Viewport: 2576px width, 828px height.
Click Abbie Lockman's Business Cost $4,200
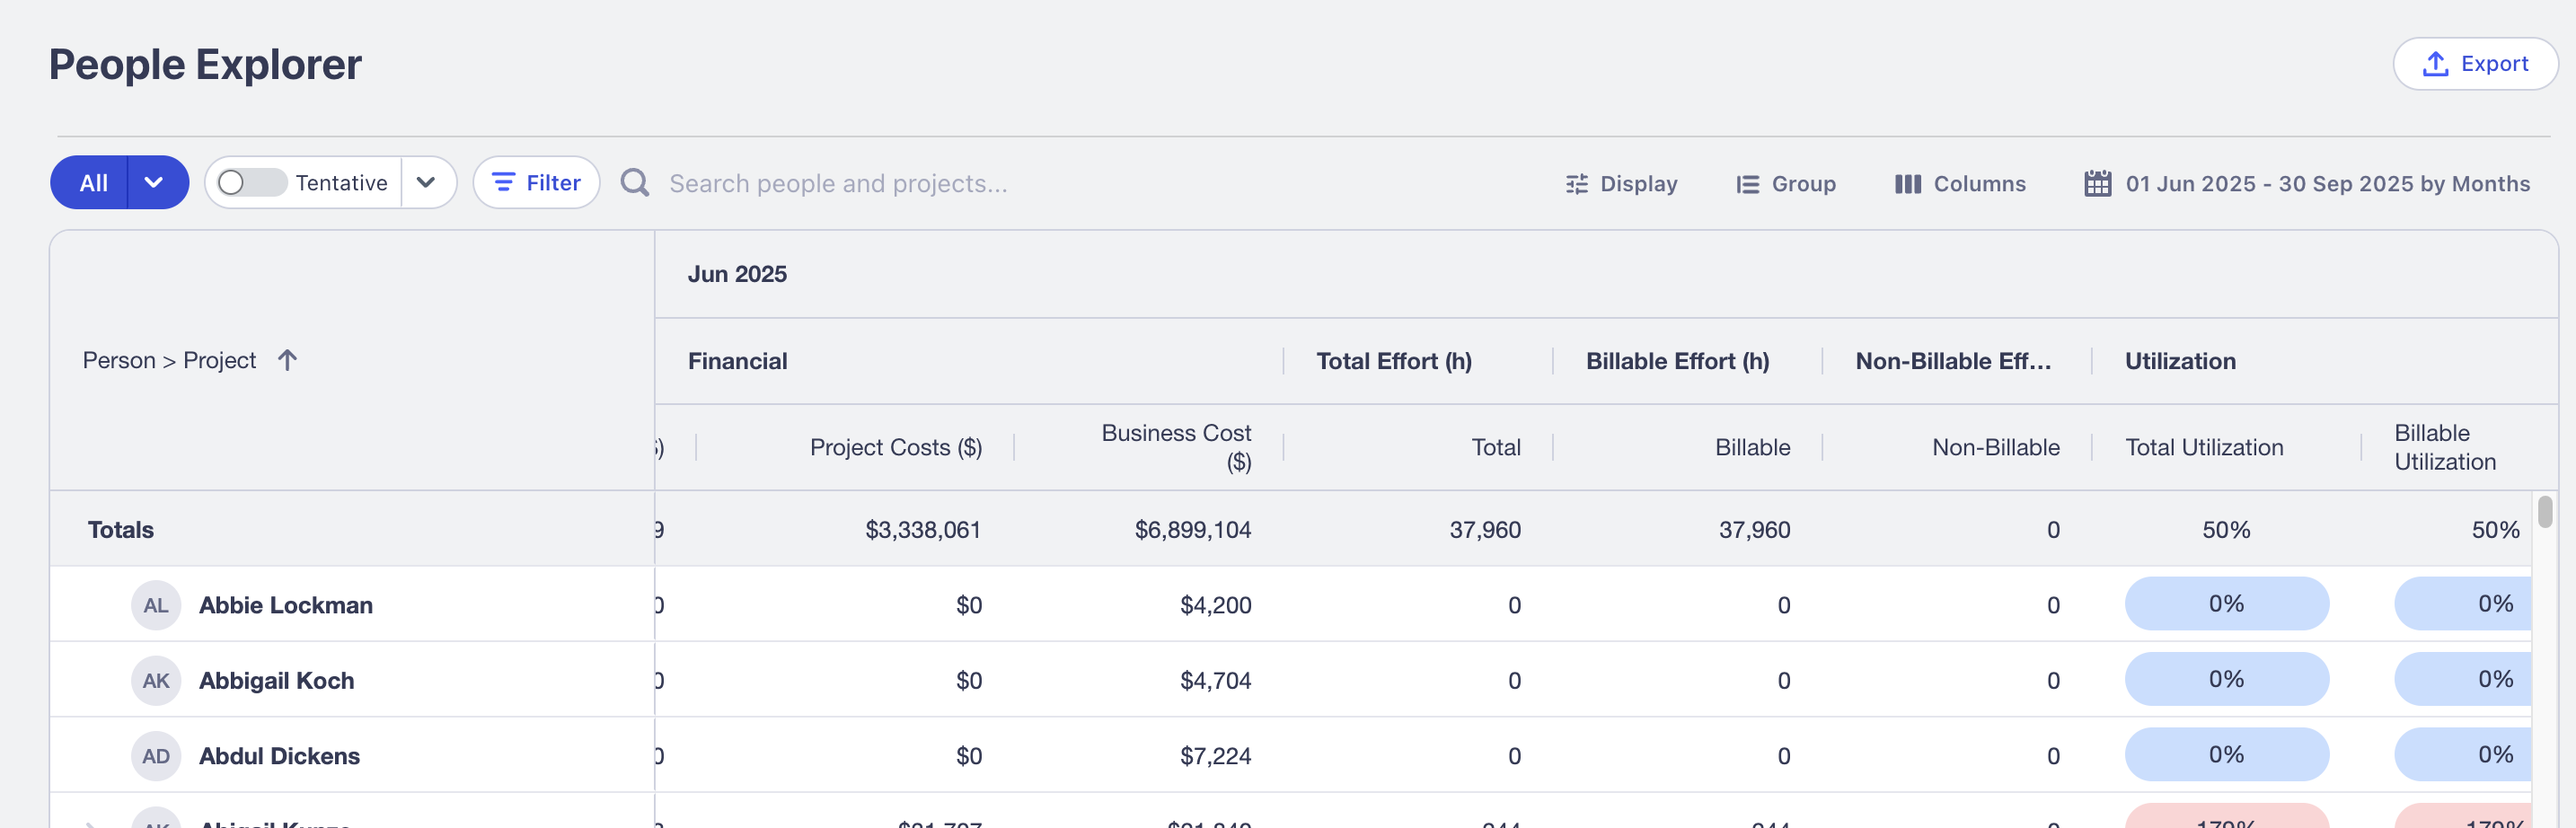(x=1216, y=605)
